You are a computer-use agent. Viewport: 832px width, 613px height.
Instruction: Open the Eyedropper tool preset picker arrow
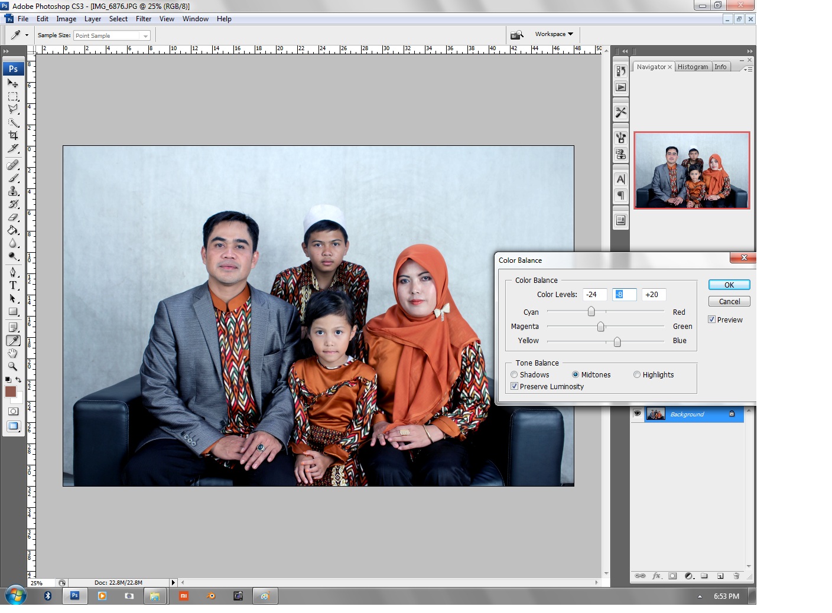pos(26,34)
